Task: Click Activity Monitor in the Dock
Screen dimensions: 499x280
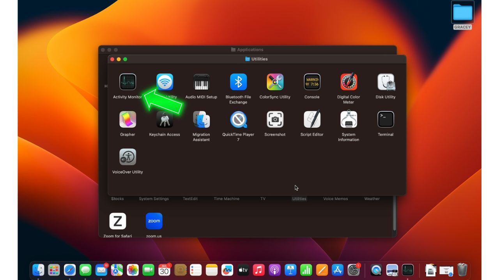Action: point(408,269)
